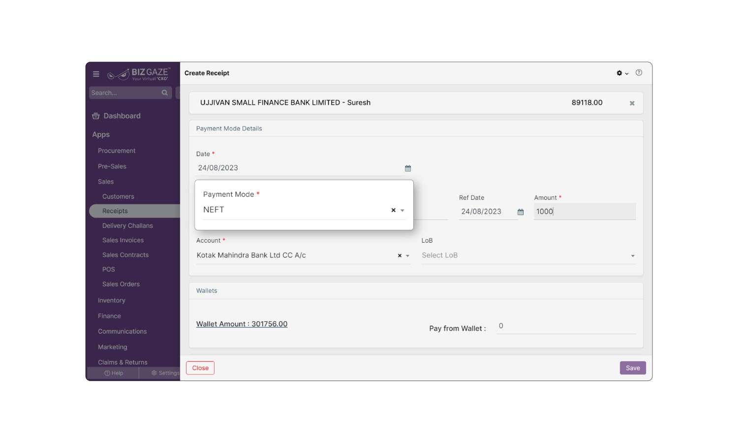Open the Date calendar picker icon

(x=408, y=168)
